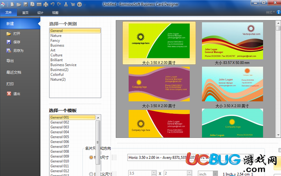Open the 样式 style dropdown
Image resolution: width=281 pixels, height=176 pixels.
click(270, 12)
